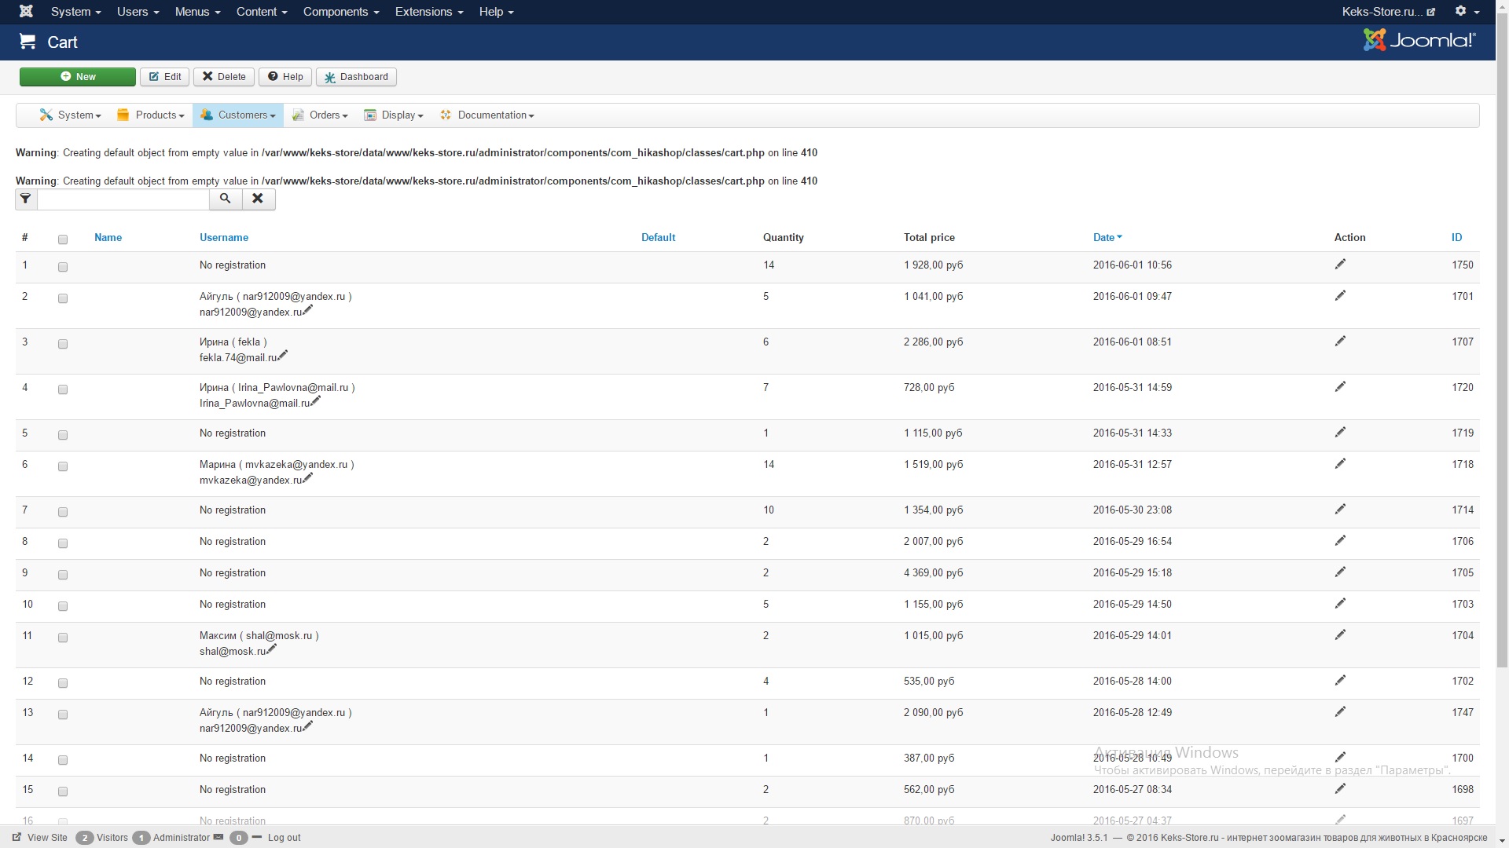
Task: Clear the filter with X button
Action: click(x=258, y=199)
